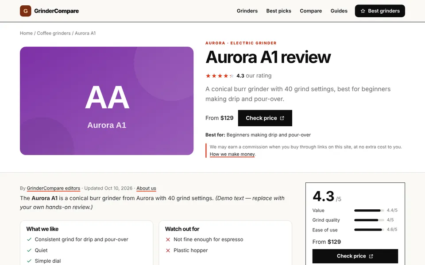Click X icon beside Not fine enough for espresso
This screenshot has width=425, height=265.
pos(168,239)
